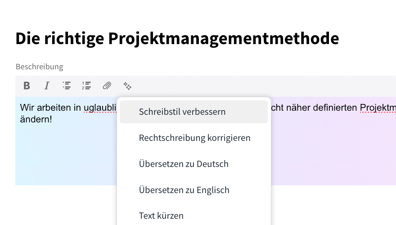Toggle bold formatting in the toolbar

tap(27, 85)
